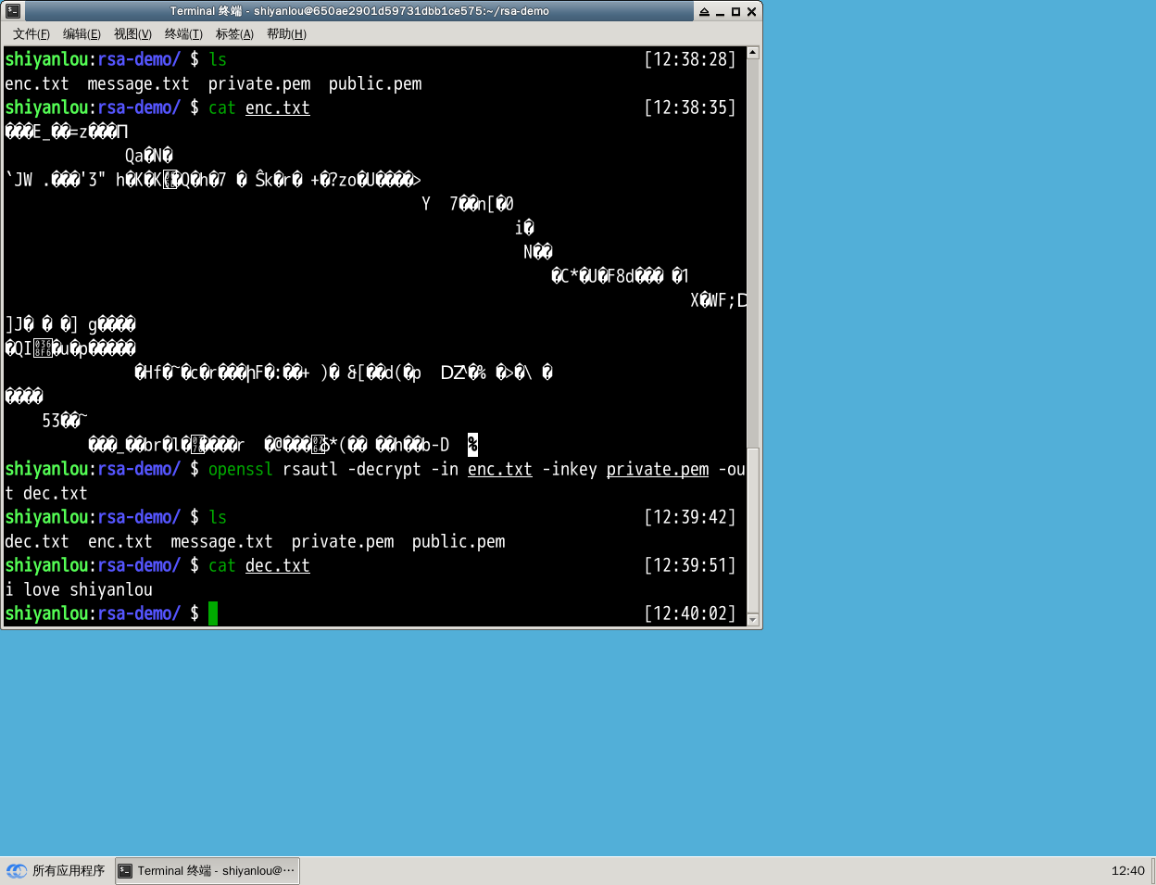Click the underlined private.pem in openssl command

658,469
